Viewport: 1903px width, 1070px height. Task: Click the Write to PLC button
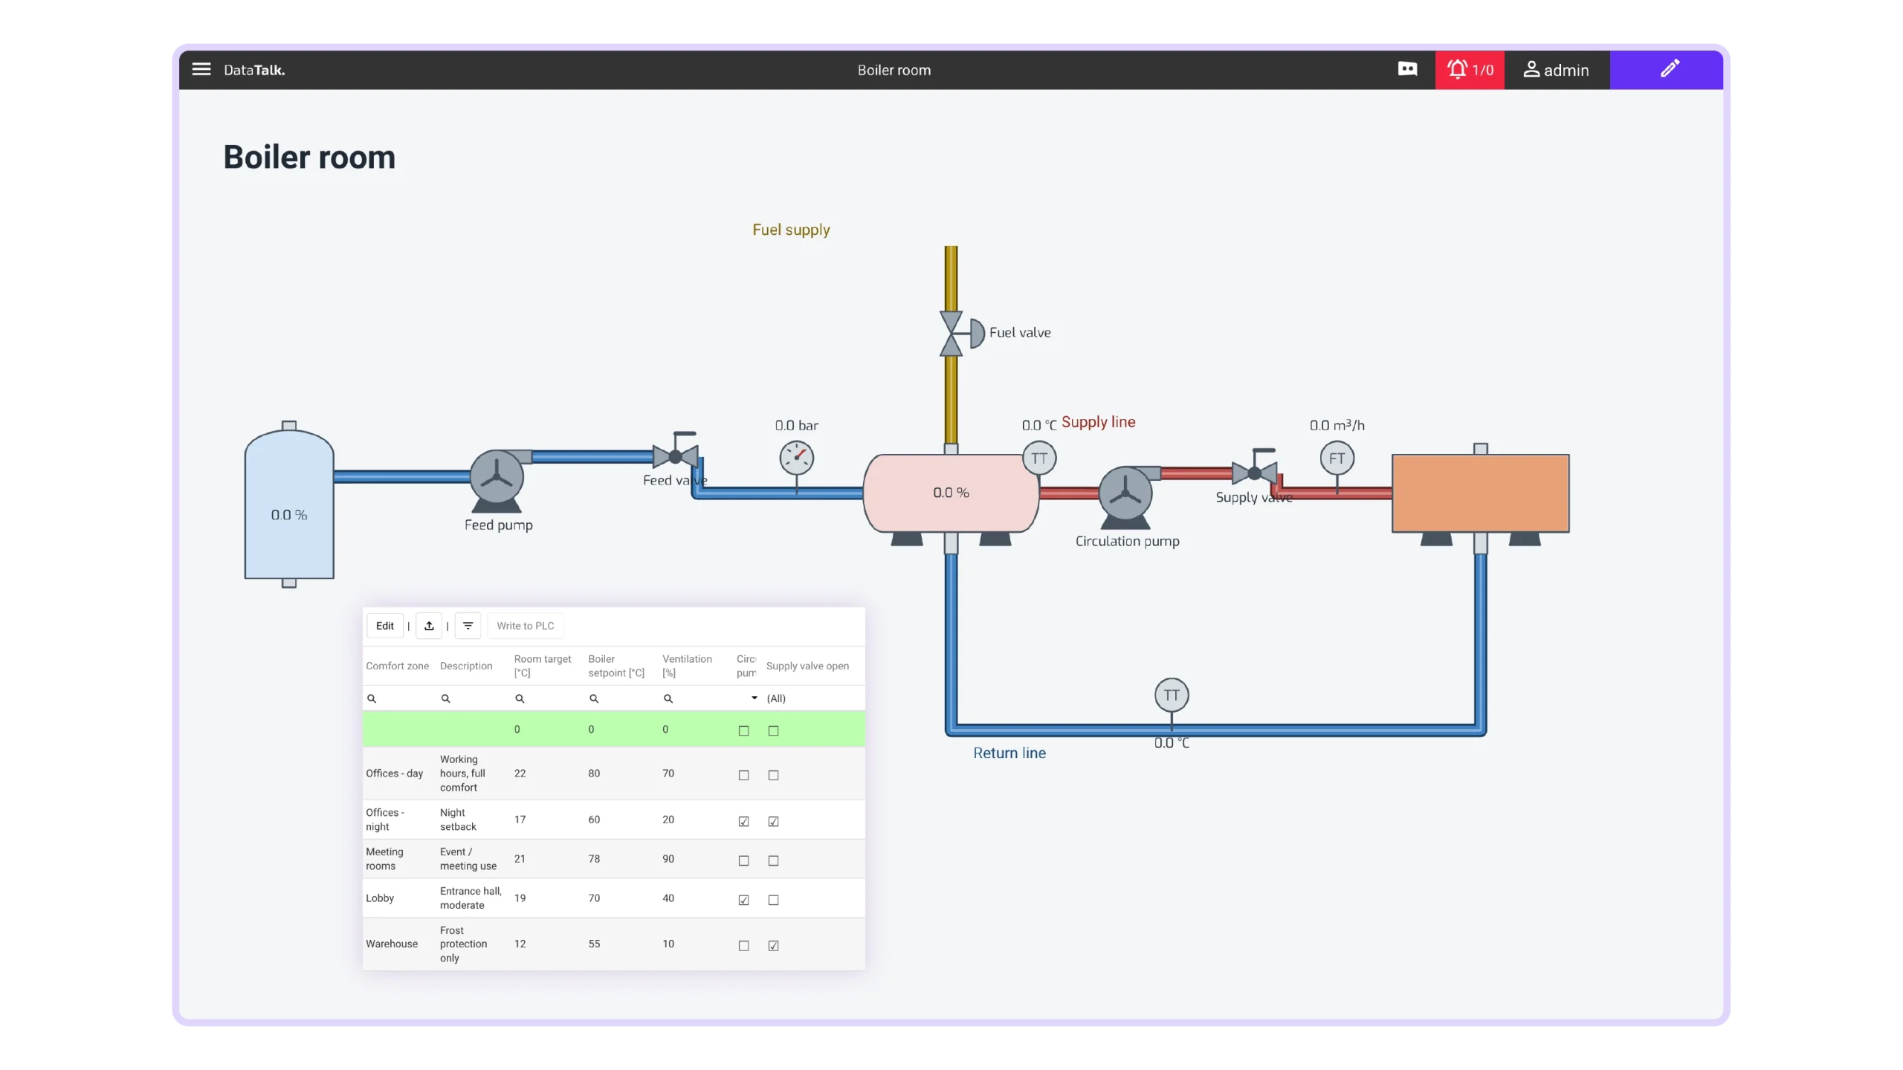[525, 626]
